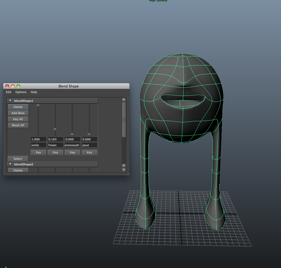Click Delete under blendShape1
The height and width of the screenshot is (268, 281).
pos(18,107)
